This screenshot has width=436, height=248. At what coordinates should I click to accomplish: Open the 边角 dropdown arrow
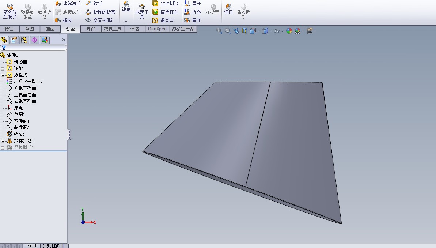[126, 22]
